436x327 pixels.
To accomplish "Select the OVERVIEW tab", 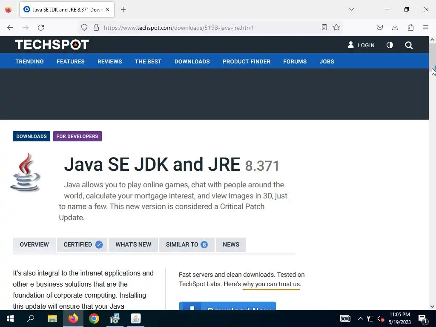I will point(34,244).
